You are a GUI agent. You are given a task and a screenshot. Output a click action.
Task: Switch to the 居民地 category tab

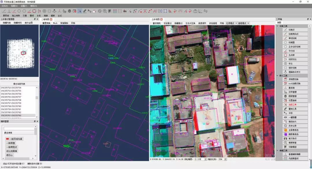(x=6, y=16)
